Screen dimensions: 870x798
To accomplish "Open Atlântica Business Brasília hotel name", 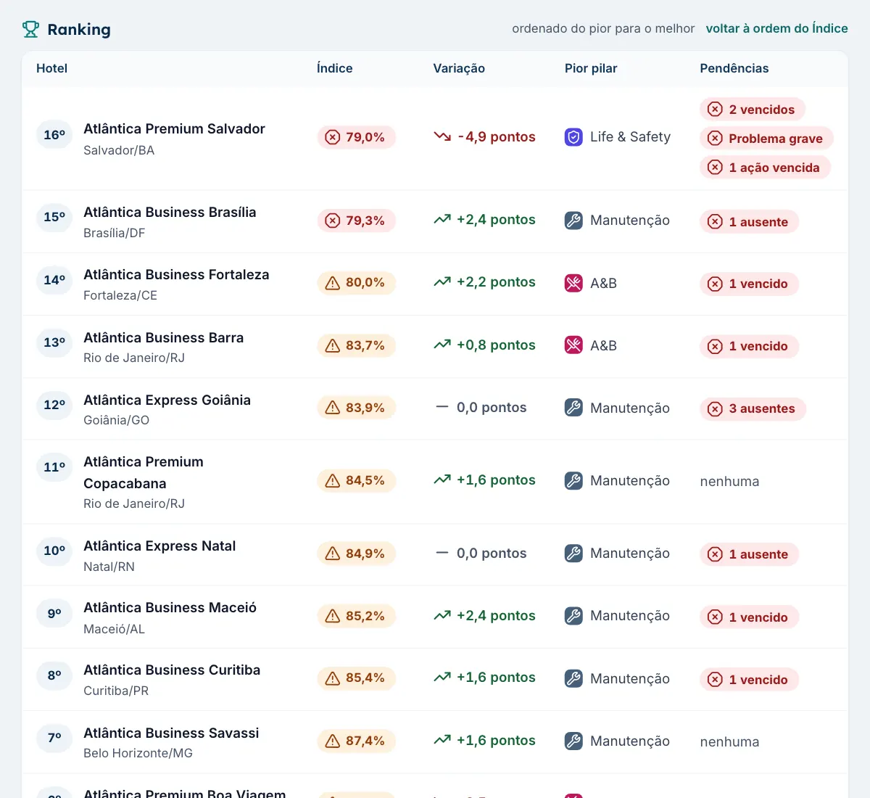I will (x=170, y=212).
